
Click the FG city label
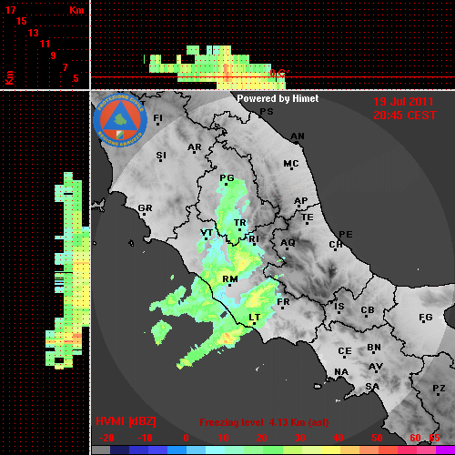426,318
